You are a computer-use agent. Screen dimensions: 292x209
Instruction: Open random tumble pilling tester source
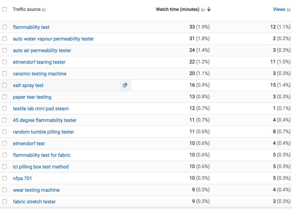tap(43, 132)
